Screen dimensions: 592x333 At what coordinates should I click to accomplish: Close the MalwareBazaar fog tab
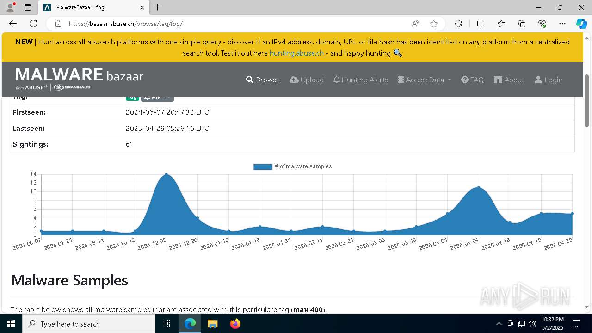(142, 7)
